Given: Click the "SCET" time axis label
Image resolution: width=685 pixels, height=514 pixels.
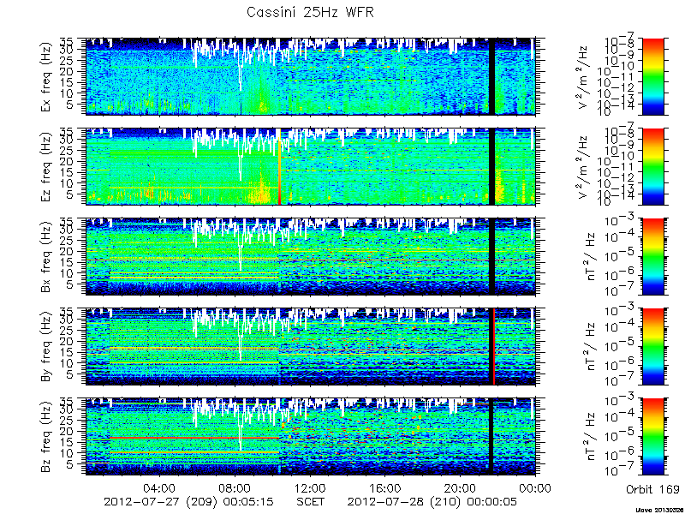Looking at the screenshot, I should click(311, 502).
